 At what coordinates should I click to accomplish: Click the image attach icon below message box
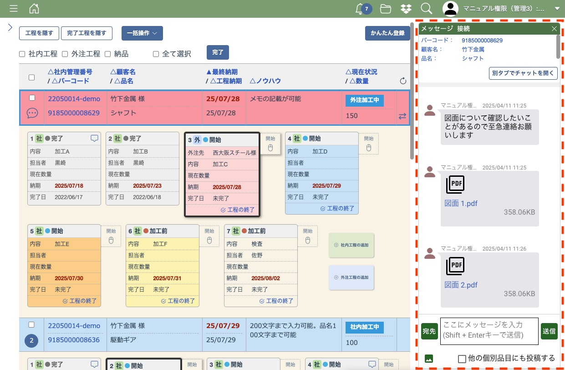428,358
